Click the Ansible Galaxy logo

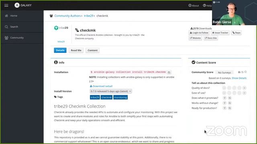pyautogui.click(x=23, y=5)
